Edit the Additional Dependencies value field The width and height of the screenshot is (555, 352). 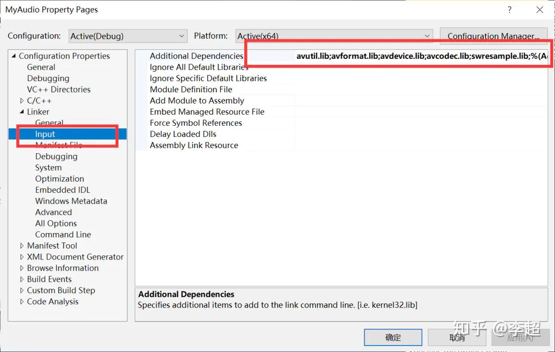coord(421,56)
